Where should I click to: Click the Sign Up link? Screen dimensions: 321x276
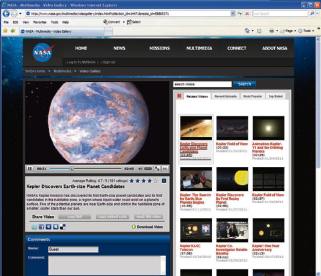tap(108, 62)
